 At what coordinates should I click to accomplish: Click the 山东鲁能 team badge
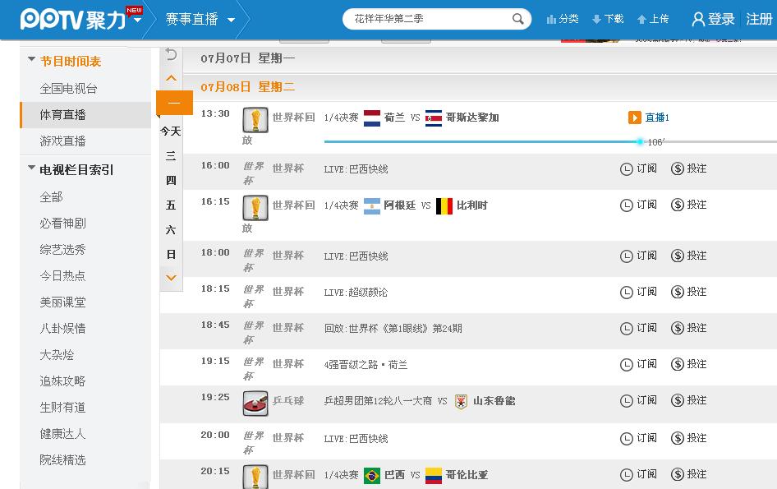tap(461, 401)
